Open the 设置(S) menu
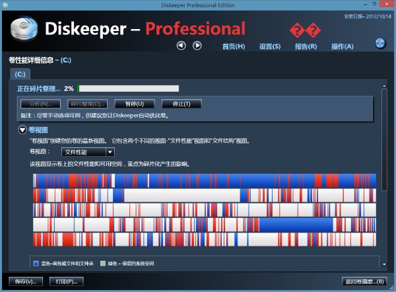This screenshot has width=396, height=292. click(x=270, y=46)
